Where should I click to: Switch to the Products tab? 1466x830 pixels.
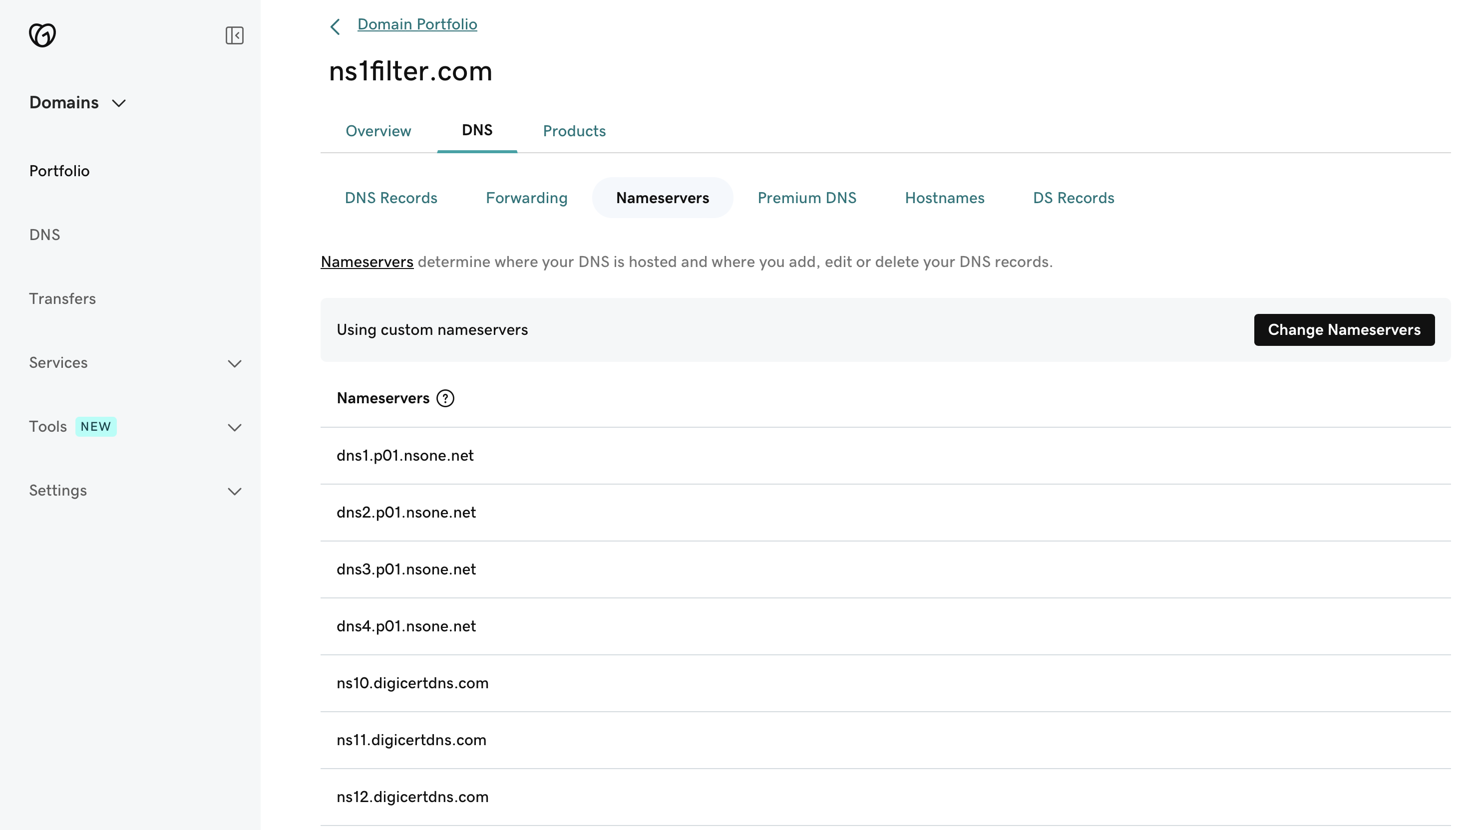tap(574, 131)
